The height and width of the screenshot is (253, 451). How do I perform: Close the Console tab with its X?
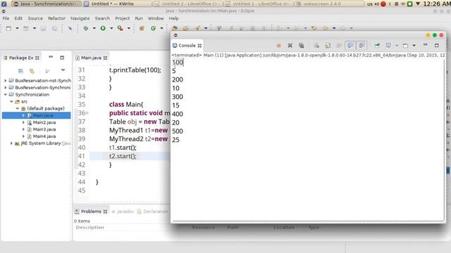pyautogui.click(x=199, y=46)
